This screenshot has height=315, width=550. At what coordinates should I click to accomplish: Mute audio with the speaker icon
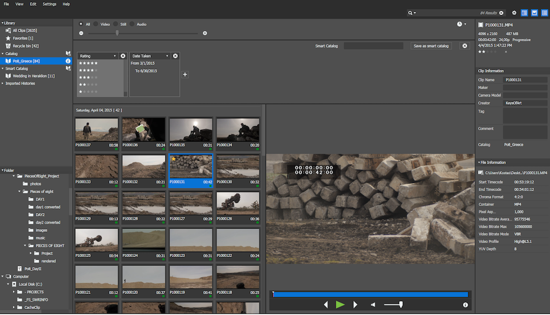(373, 305)
